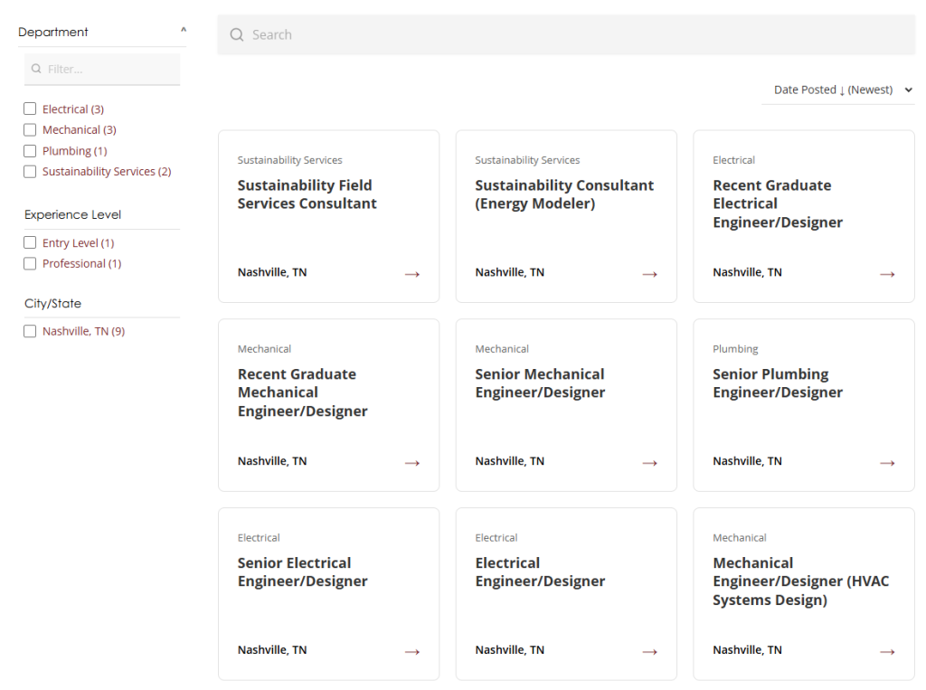Click the arrow icon on Sustainability Field Services Consultant card

point(412,273)
